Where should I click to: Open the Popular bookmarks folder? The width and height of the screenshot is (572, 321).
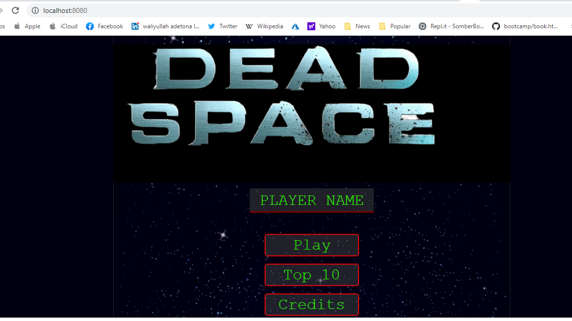(394, 26)
